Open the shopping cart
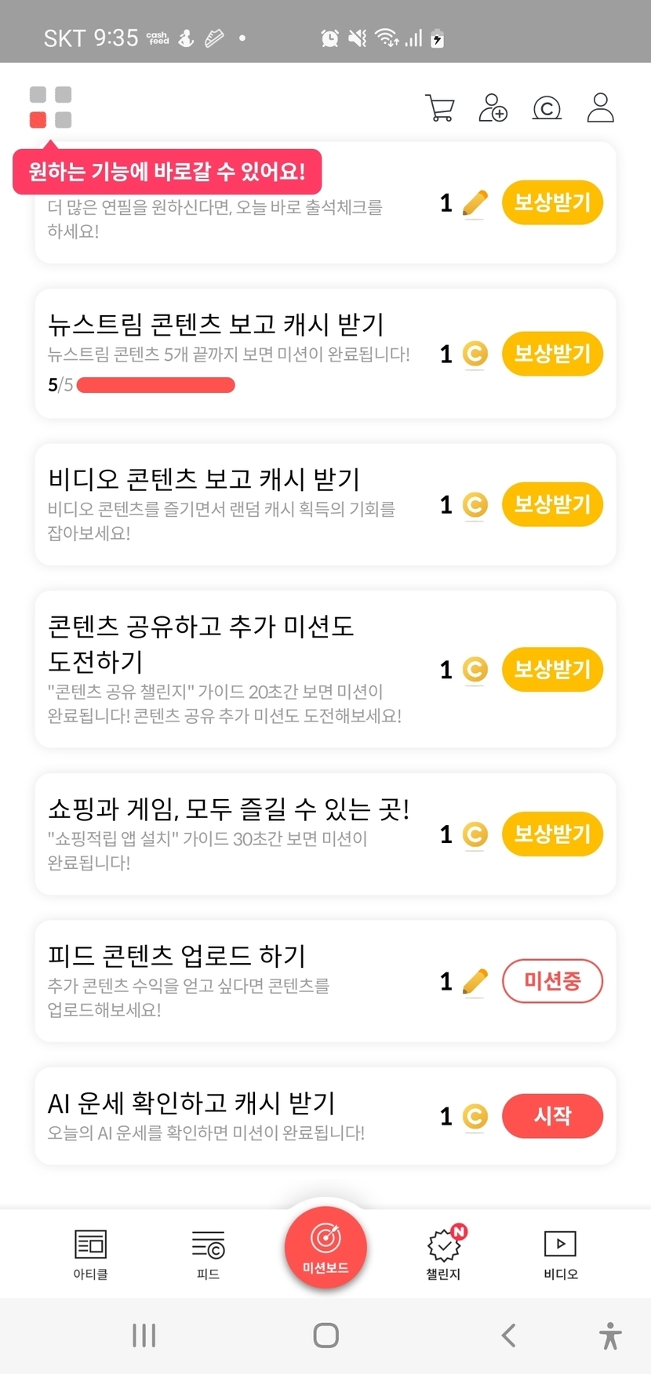 [x=439, y=108]
